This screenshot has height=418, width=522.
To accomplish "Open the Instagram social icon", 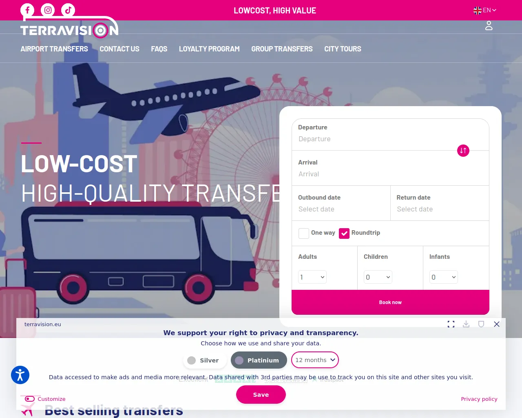I will coord(48,10).
